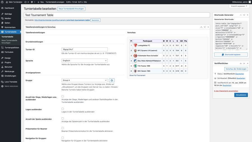This screenshot has height=142, width=252.
Task: Open the Gruppe dropdown showing Group A
Action: coord(85,80)
